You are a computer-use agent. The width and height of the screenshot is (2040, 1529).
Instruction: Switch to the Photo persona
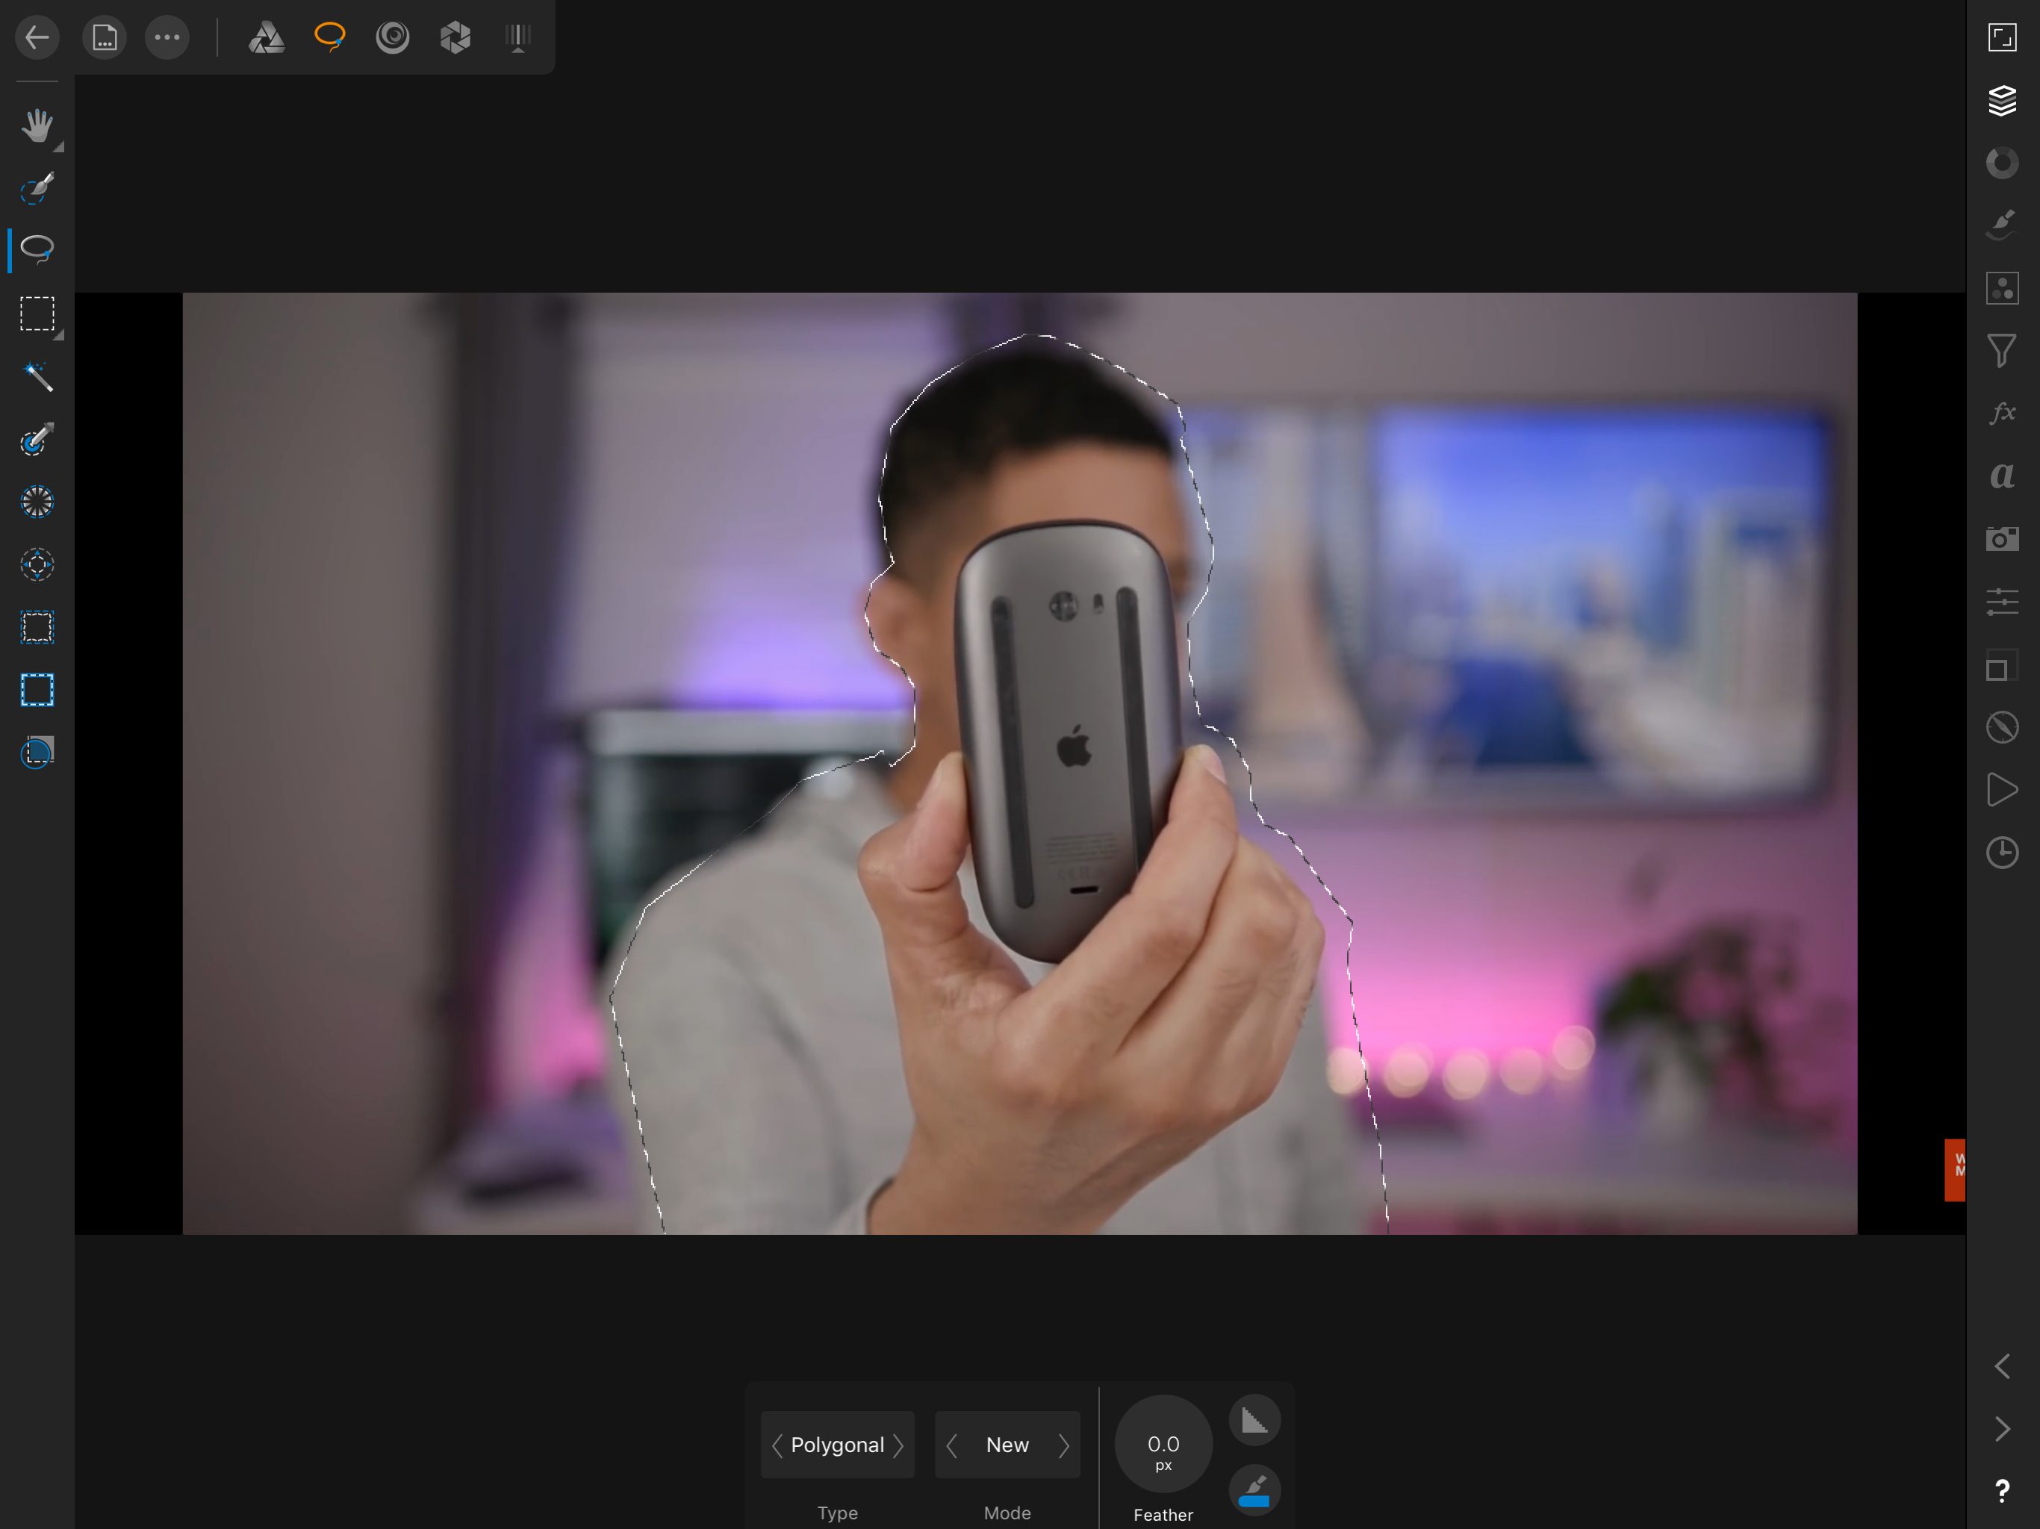(267, 38)
